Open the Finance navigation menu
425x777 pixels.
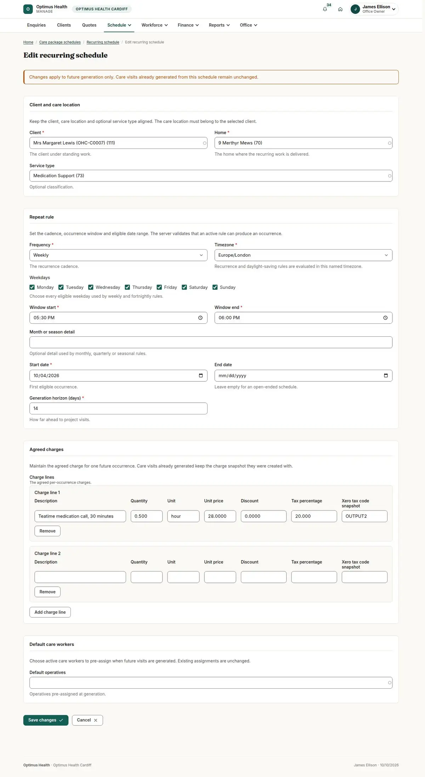[x=188, y=25]
